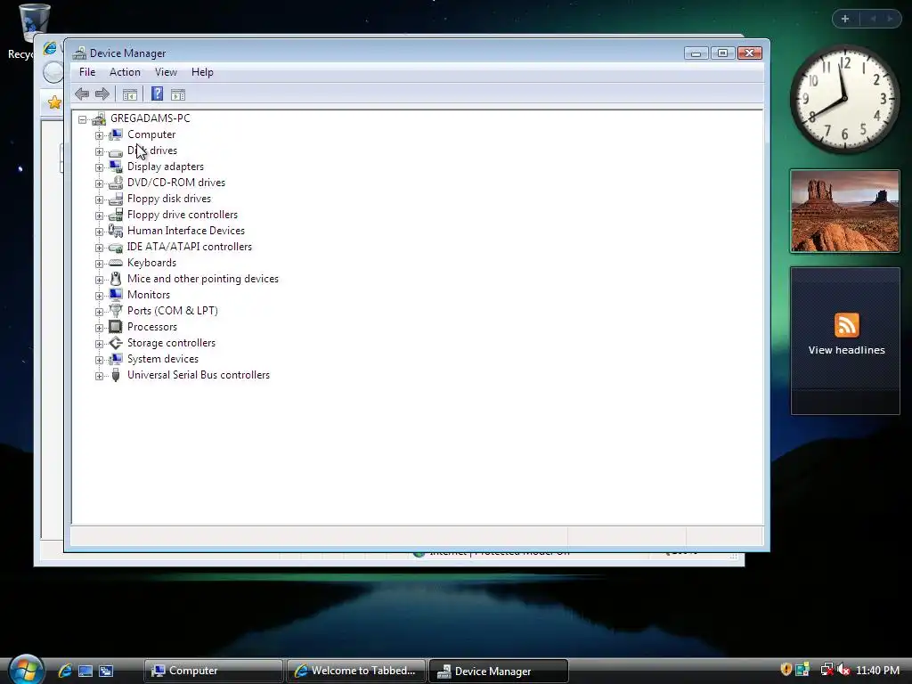Select the DVD/CD-ROM drives icon
Viewport: 912px width, 684px height.
pos(116,183)
